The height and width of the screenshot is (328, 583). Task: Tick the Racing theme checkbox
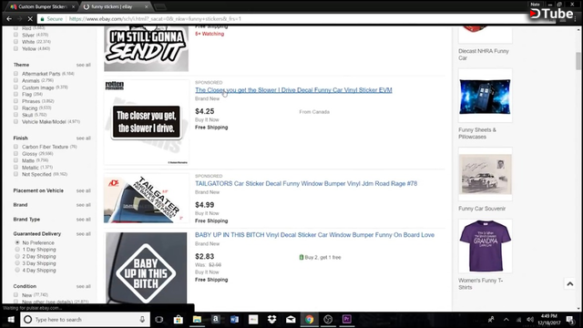[15, 108]
